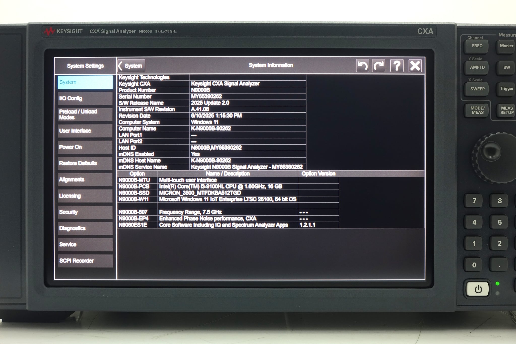516x344 pixels.
Task: Go back using the System chevron button
Action: point(131,66)
